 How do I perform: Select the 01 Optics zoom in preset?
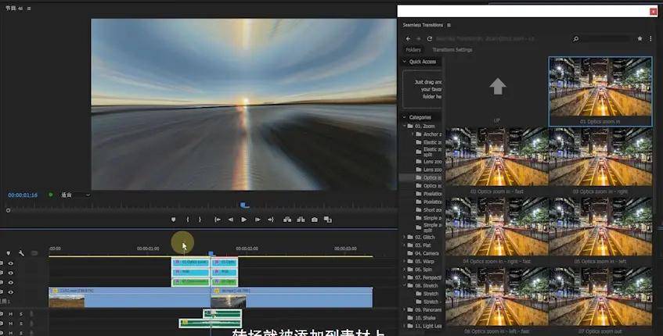pos(600,91)
